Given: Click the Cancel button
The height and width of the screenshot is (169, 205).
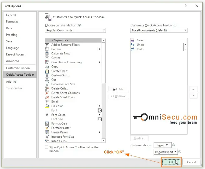Looking at the screenshot, I should click(x=192, y=162).
